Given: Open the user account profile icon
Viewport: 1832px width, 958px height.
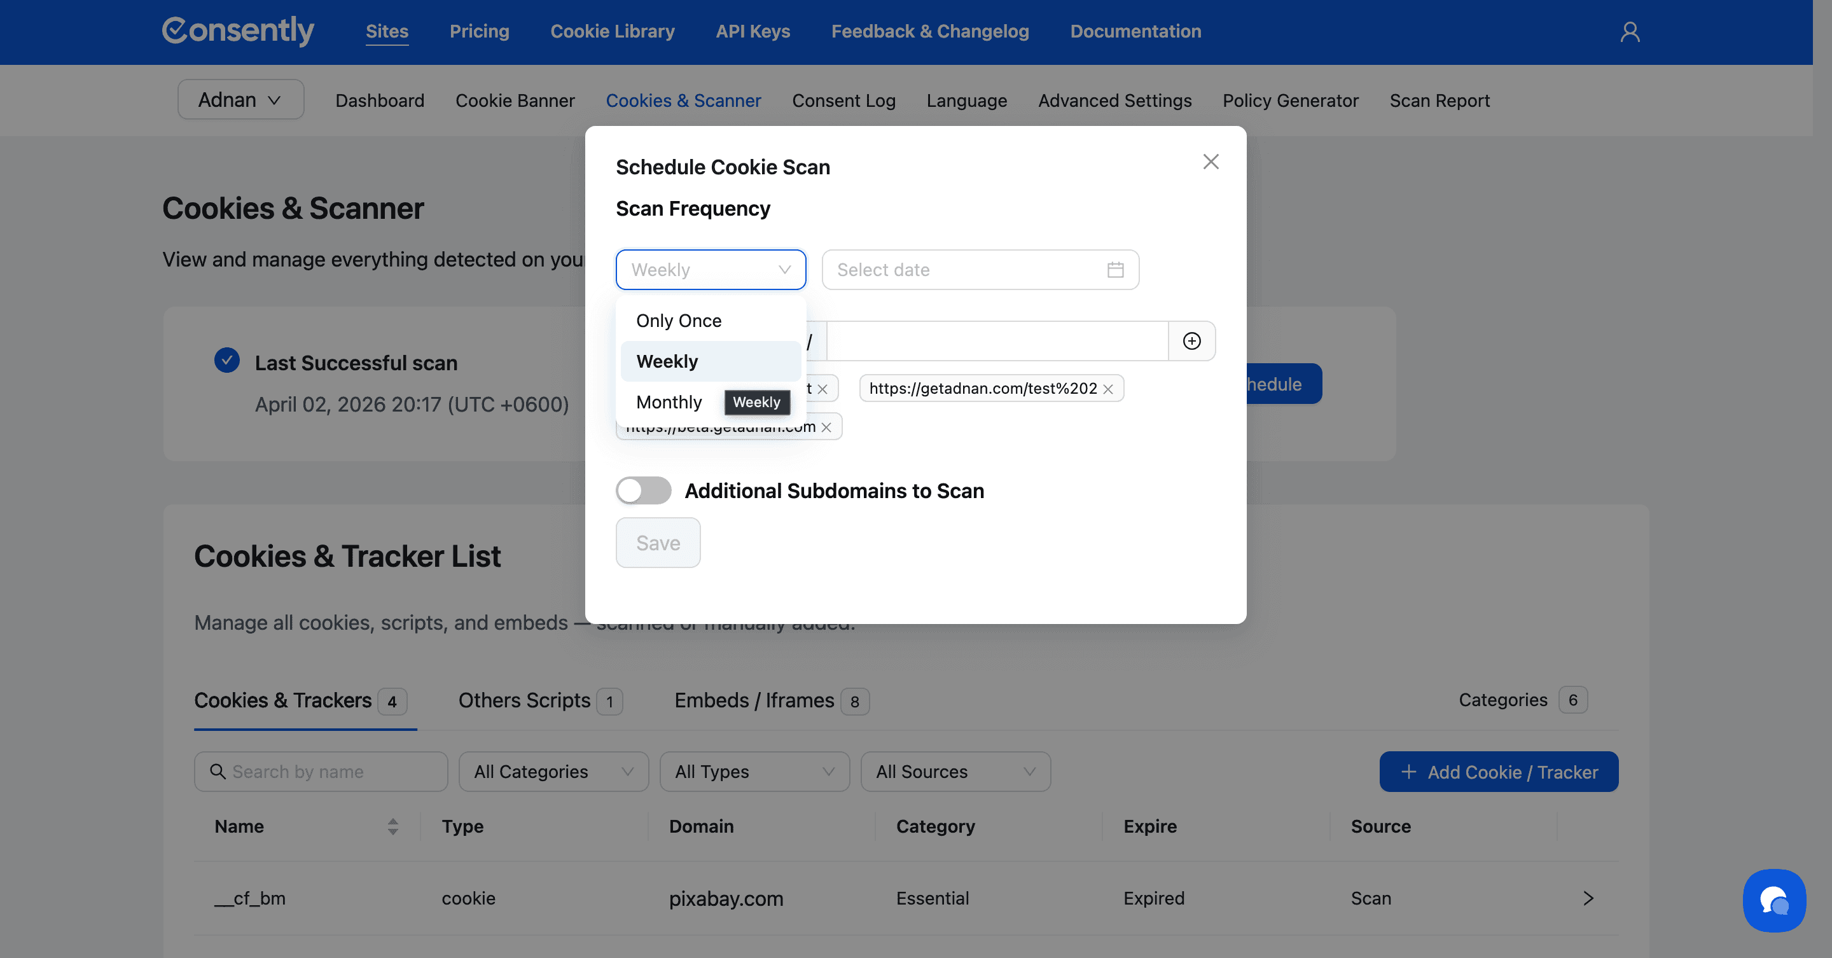Looking at the screenshot, I should click(x=1630, y=32).
